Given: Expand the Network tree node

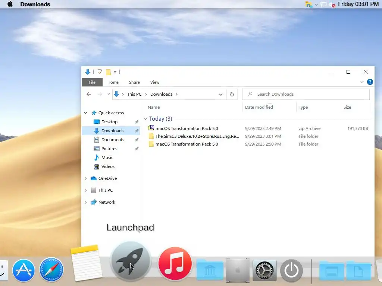Looking at the screenshot, I should [x=86, y=202].
